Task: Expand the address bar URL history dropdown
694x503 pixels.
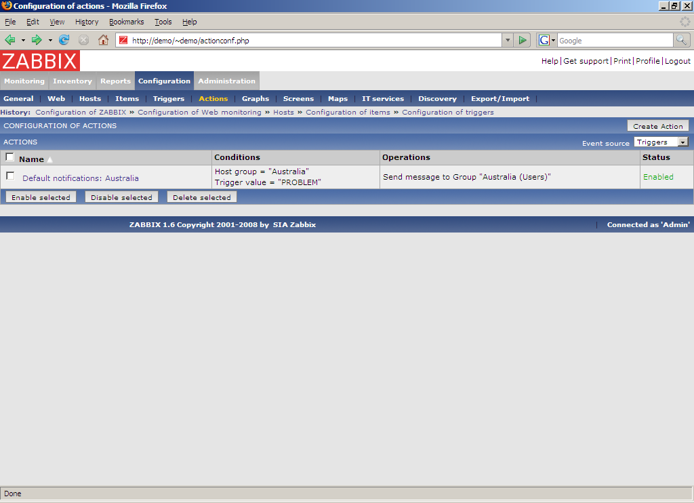Action: [508, 40]
